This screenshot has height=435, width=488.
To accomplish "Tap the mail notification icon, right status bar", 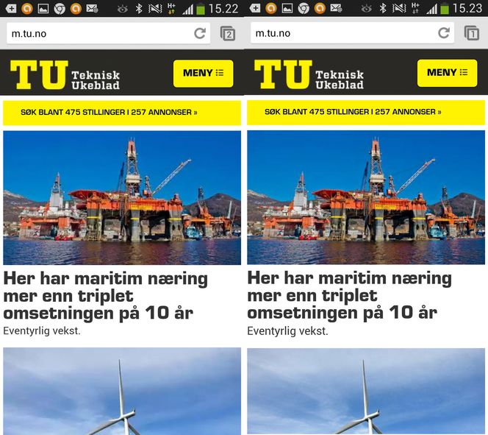I will coord(337,8).
